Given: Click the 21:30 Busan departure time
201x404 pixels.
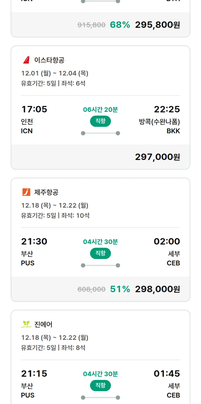Looking at the screenshot, I should point(34,241).
